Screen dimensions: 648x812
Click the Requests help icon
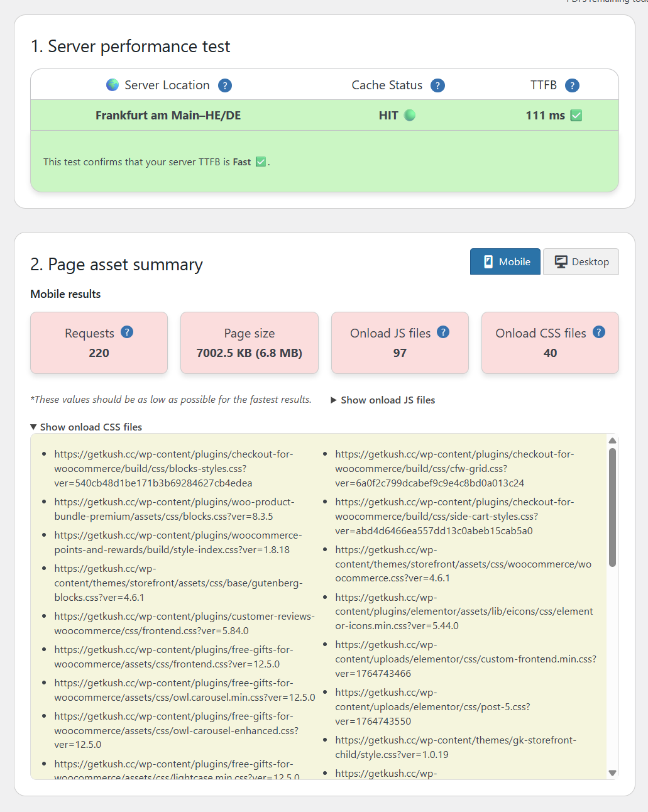(127, 332)
